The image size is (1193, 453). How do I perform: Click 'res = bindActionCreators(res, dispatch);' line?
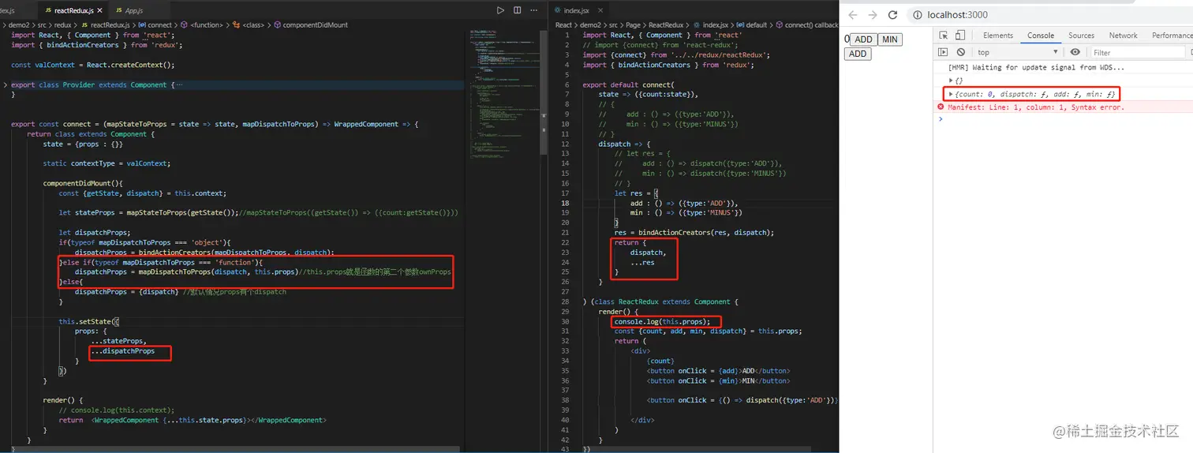pyautogui.click(x=694, y=232)
